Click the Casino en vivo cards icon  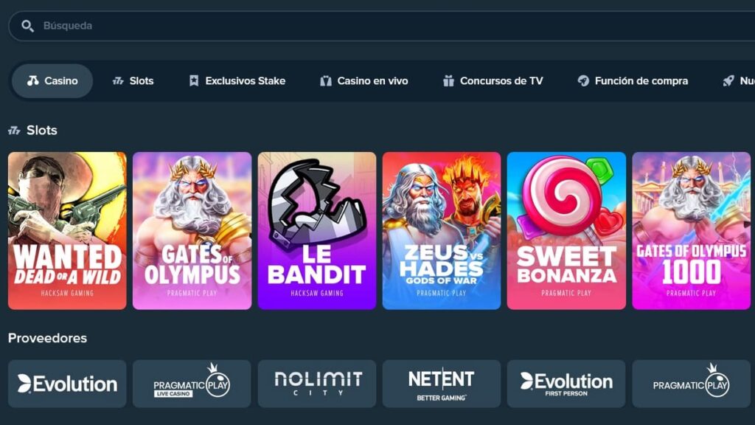326,81
